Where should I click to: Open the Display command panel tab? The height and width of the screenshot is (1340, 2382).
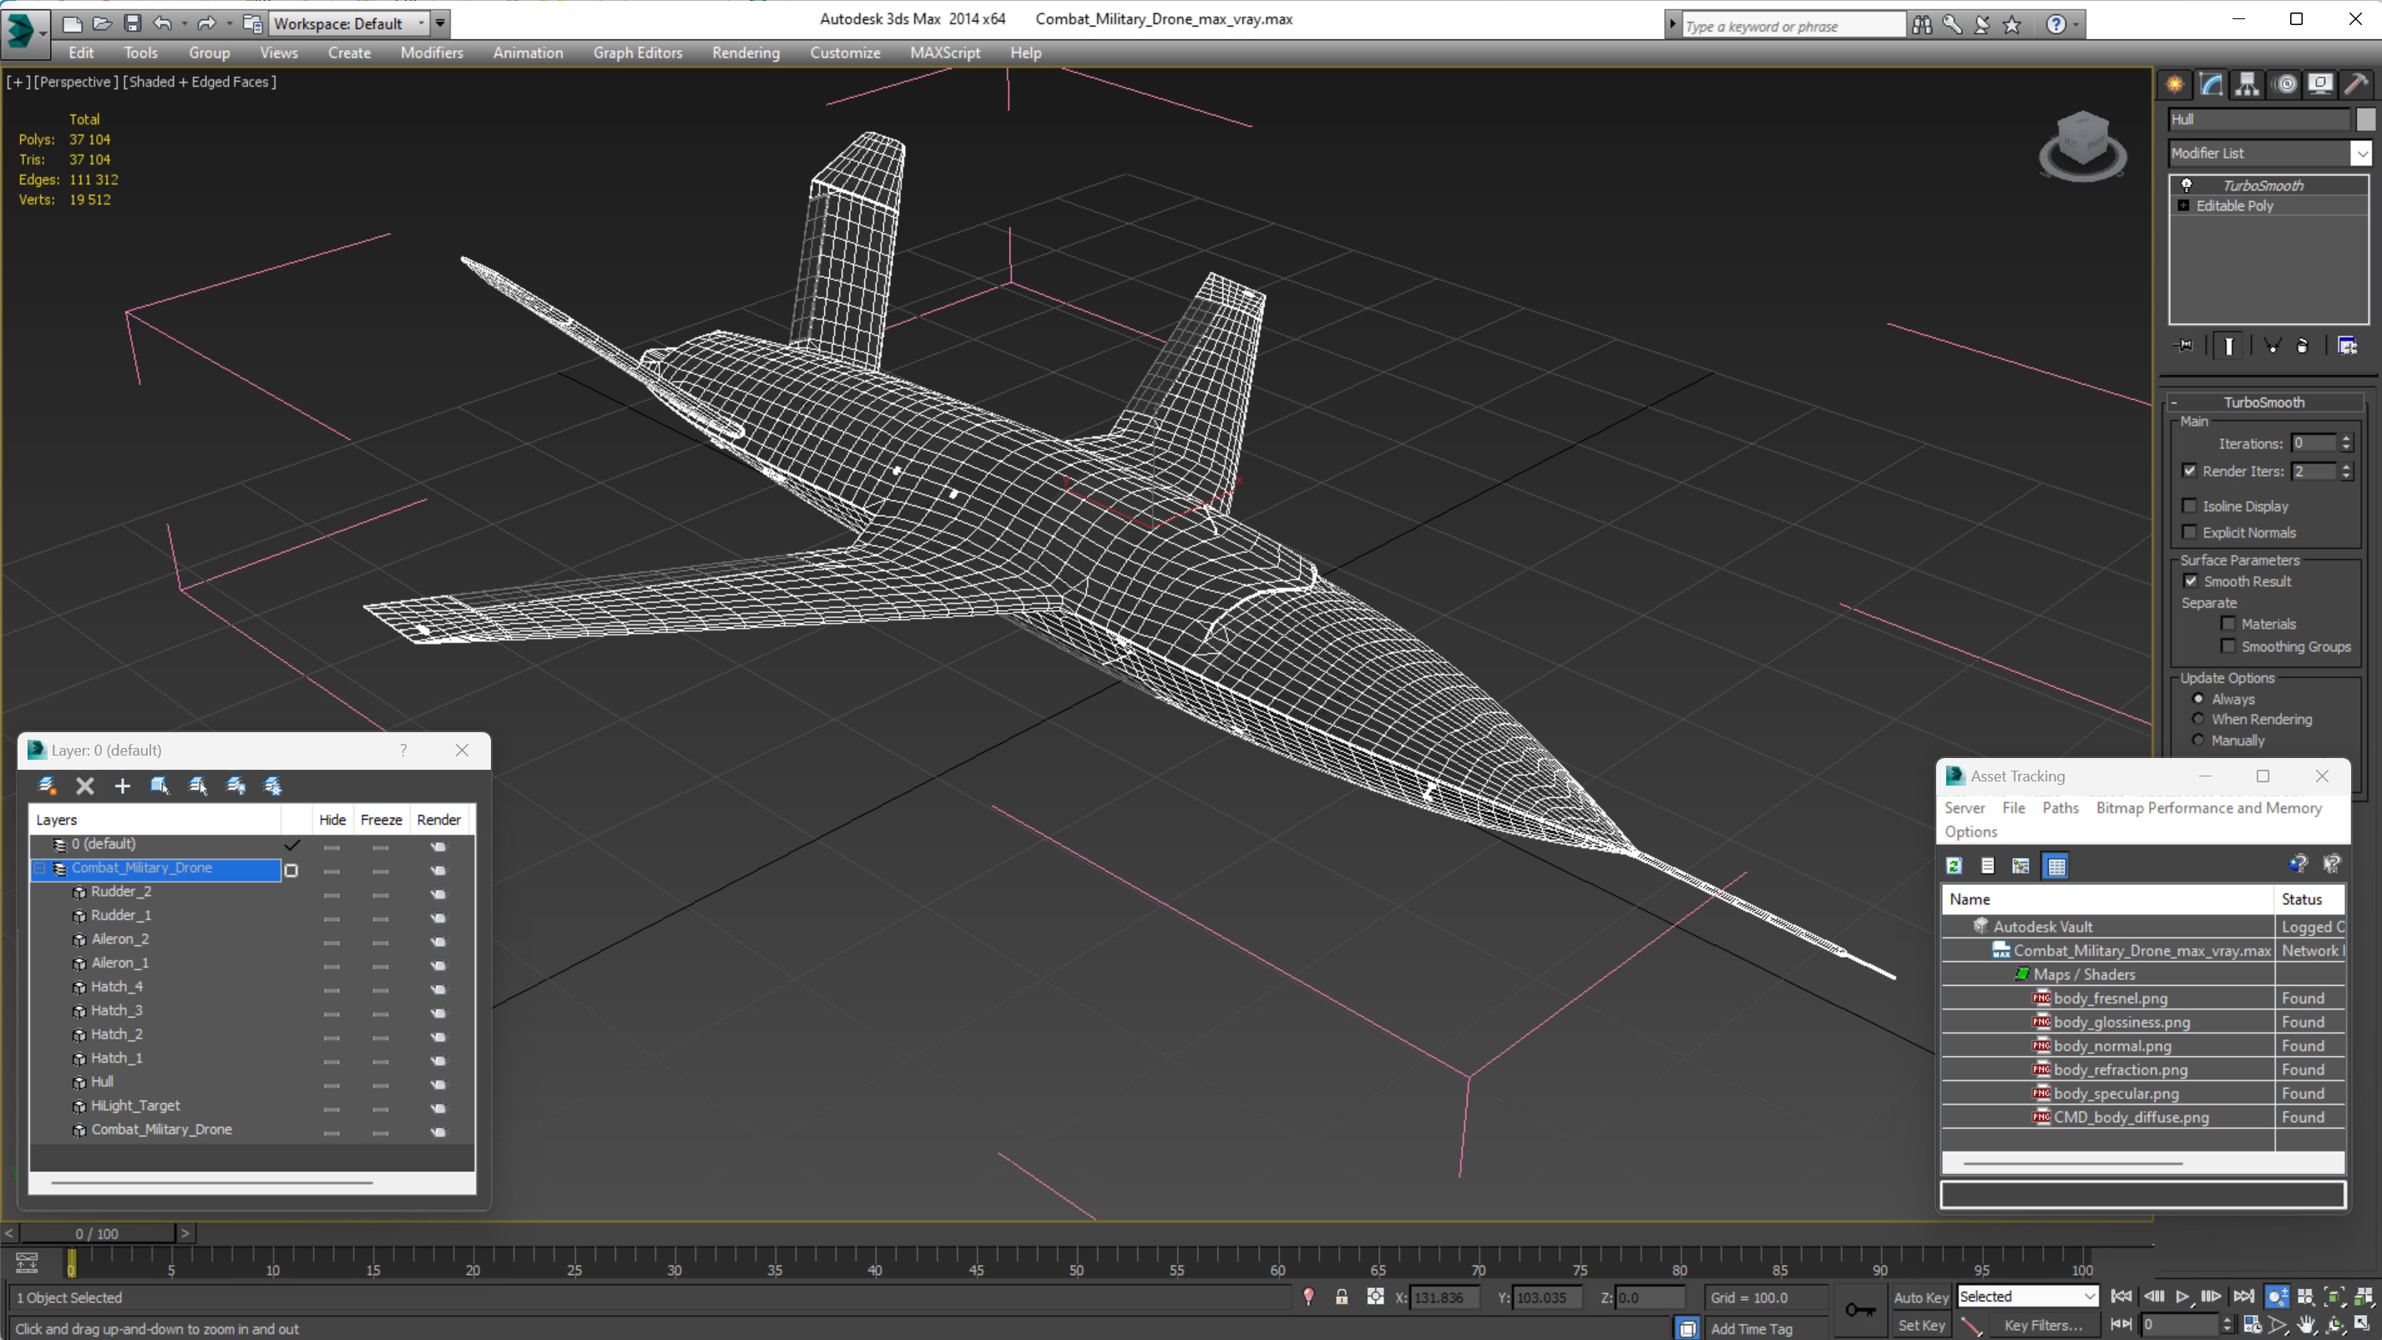[x=2320, y=85]
